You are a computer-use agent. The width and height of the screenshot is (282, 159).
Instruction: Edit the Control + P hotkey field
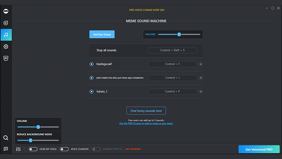coord(172,92)
